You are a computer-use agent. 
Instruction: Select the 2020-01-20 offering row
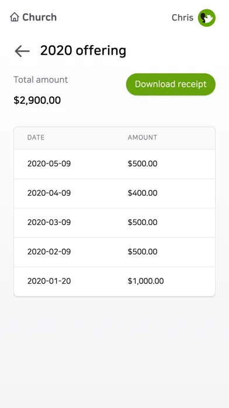pos(114,281)
